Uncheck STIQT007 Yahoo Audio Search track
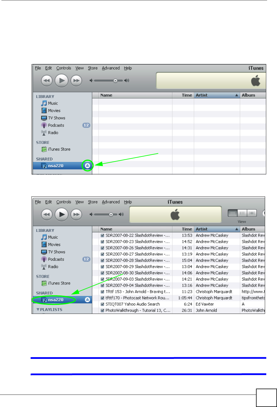 point(102,304)
